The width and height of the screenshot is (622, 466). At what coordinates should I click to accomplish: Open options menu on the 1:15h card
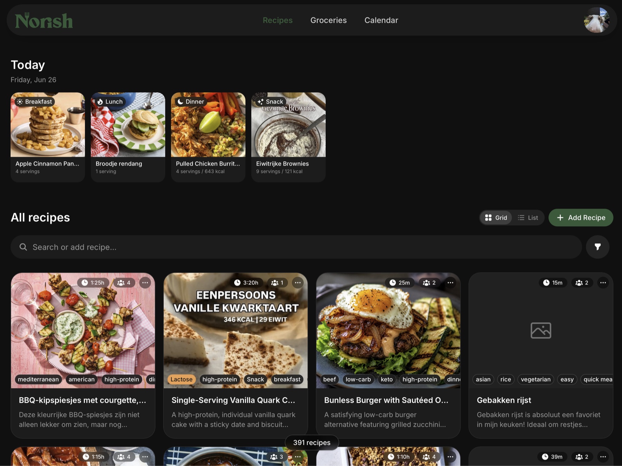click(x=145, y=457)
